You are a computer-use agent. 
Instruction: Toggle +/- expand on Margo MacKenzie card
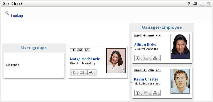tap(87, 50)
